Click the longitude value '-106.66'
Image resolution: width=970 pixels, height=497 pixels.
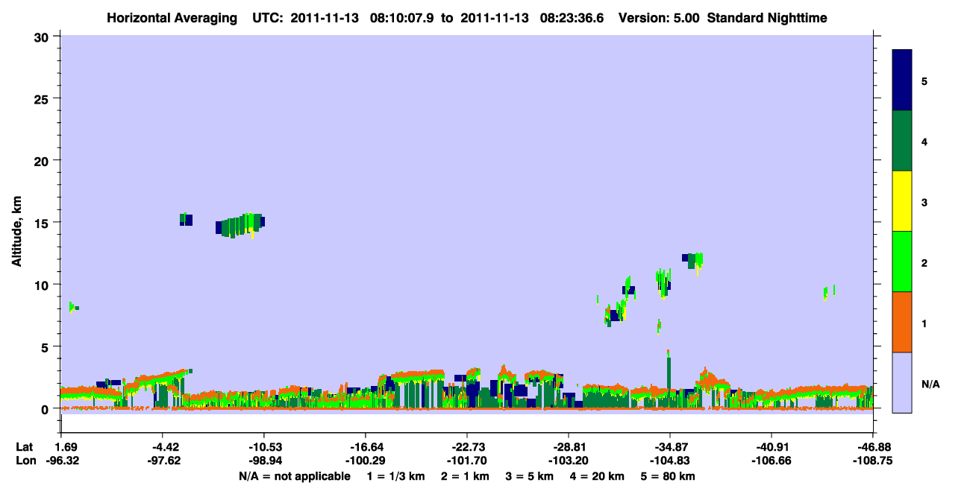771,460
